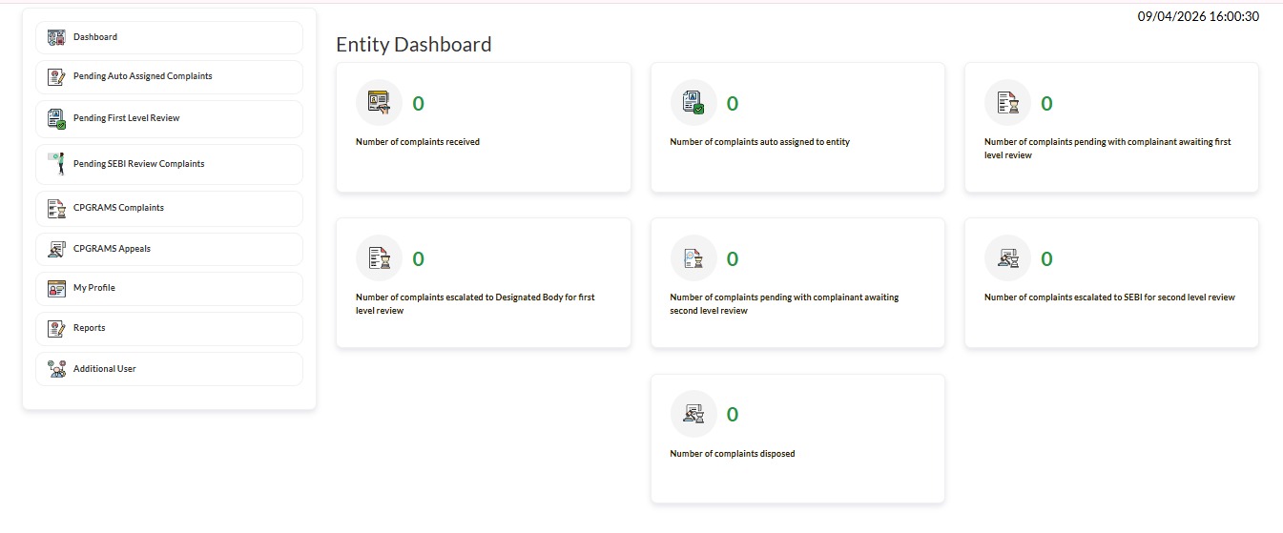Screen dimensions: 1283x533
Task: Select the Reports menu entry
Action: coord(90,328)
